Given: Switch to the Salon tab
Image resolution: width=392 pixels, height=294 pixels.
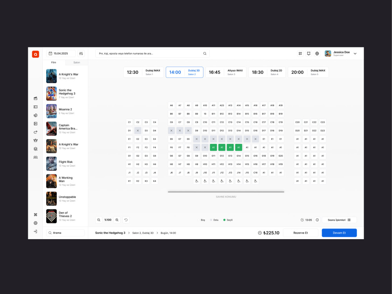Looking at the screenshot, I should click(77, 62).
